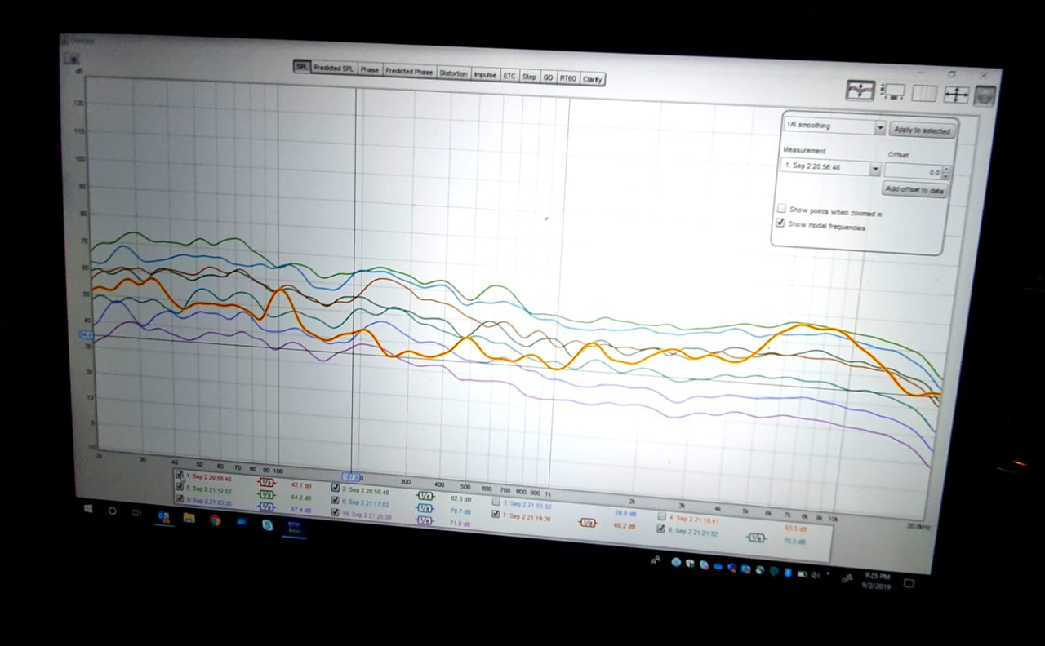Toggle the grid lines icon in toolbar
The height and width of the screenshot is (646, 1045).
click(924, 93)
